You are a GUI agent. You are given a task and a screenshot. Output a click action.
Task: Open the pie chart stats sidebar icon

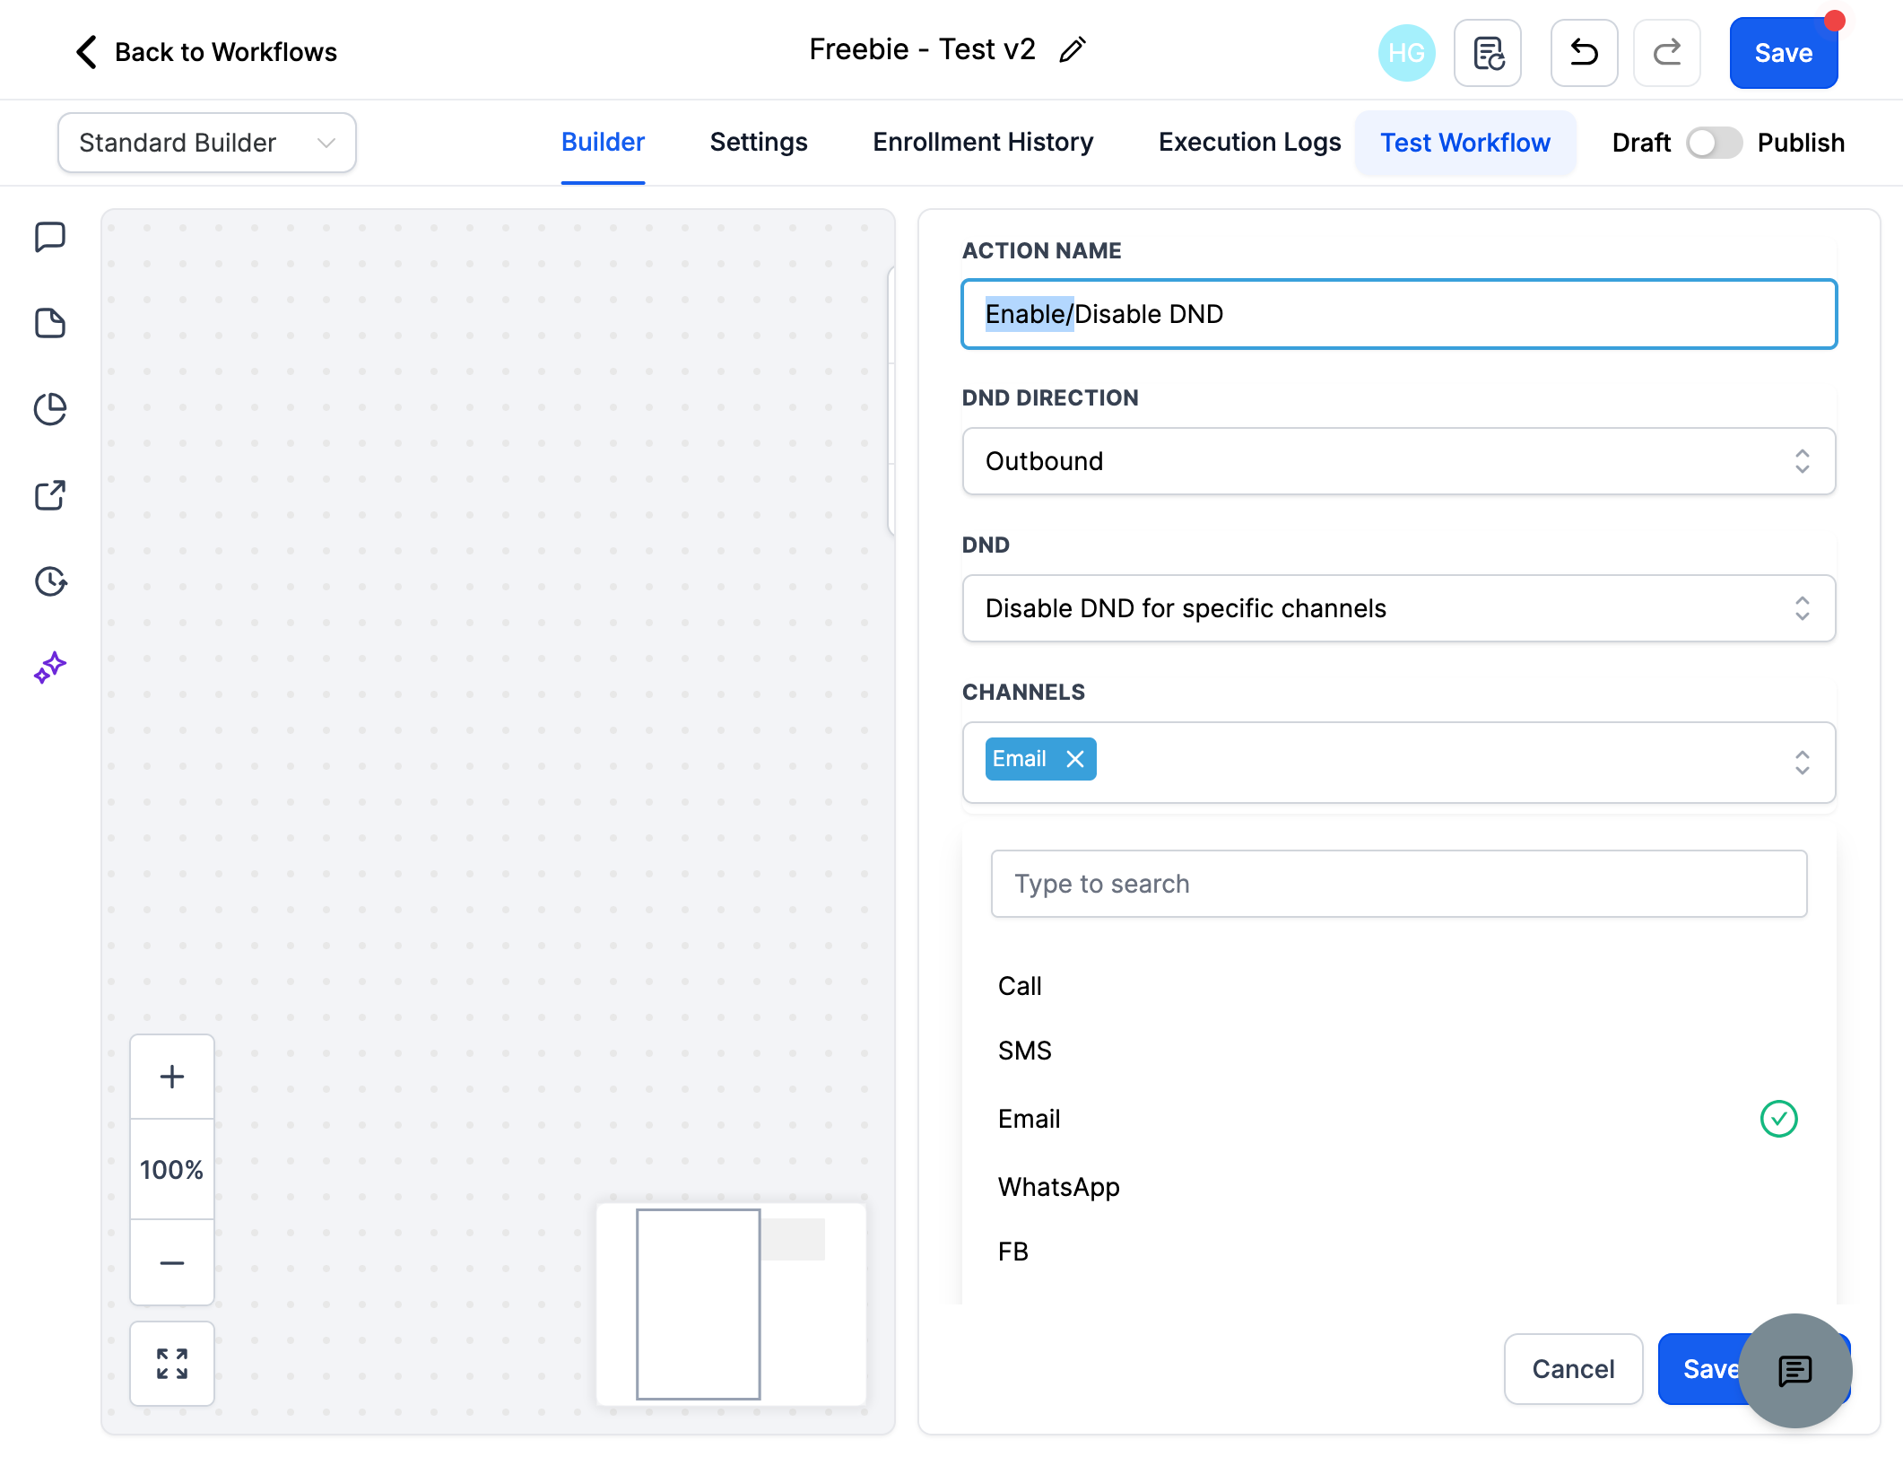pyautogui.click(x=50, y=409)
